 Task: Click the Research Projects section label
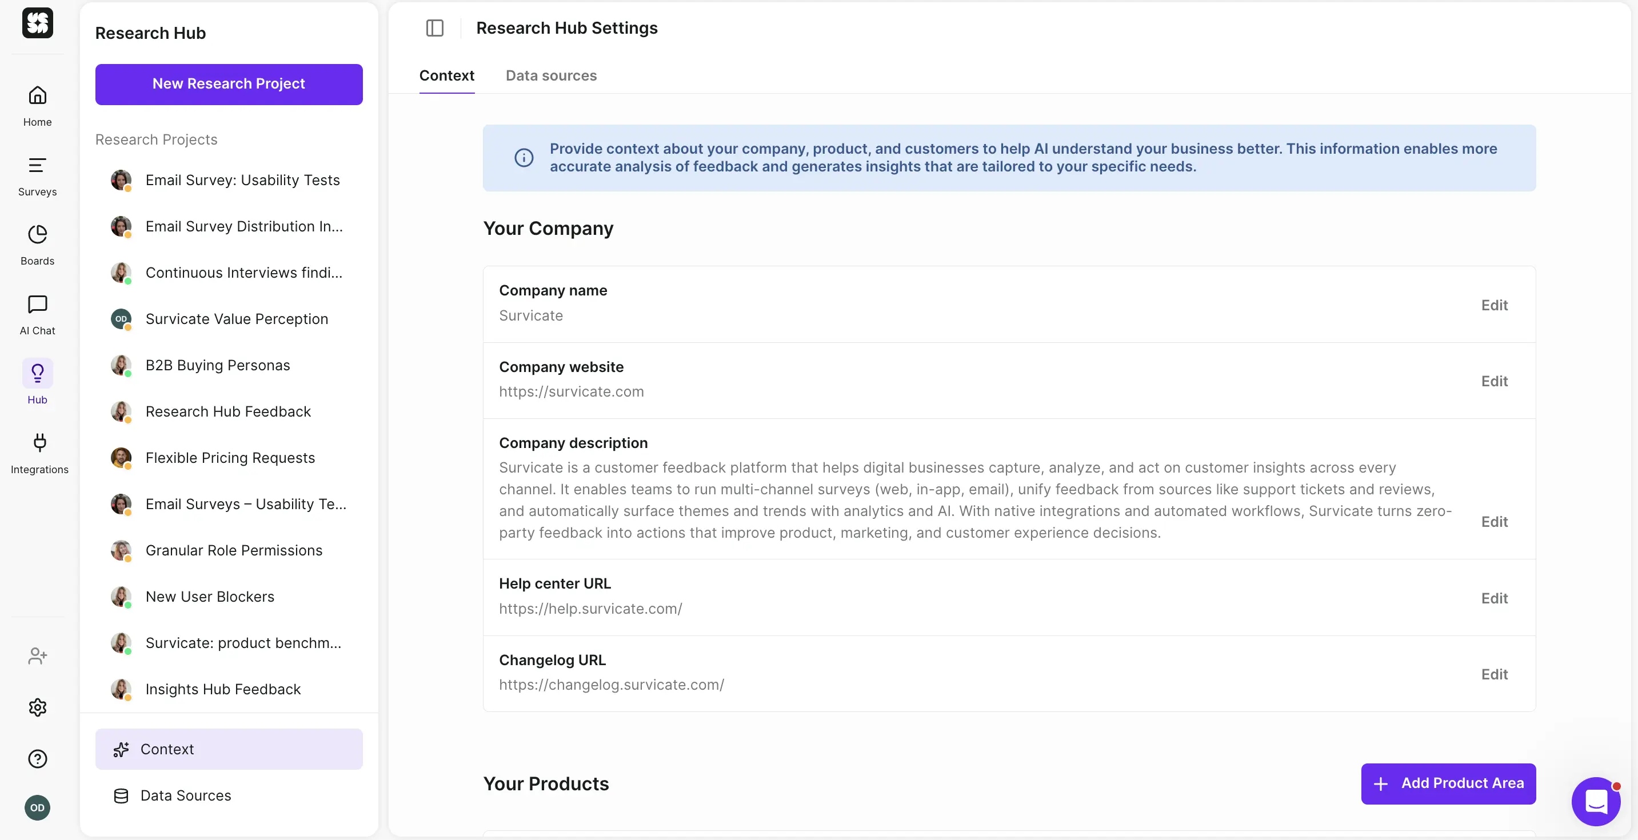point(156,139)
